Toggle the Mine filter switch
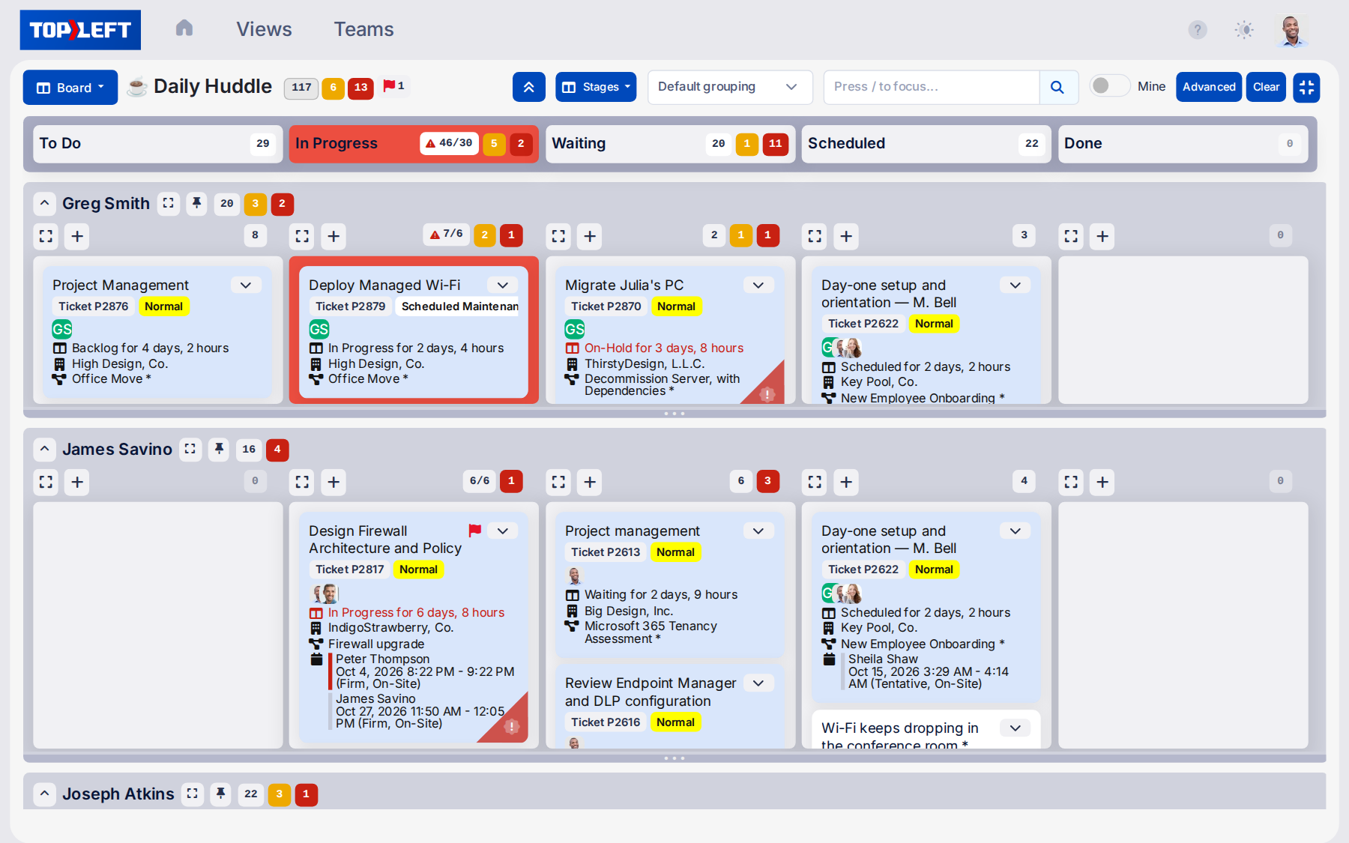This screenshot has height=843, width=1349. point(1109,86)
